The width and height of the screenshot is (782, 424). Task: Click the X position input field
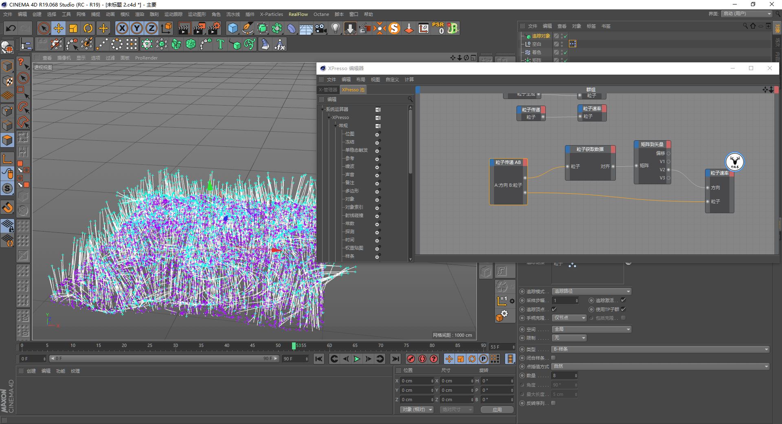pyautogui.click(x=415, y=380)
